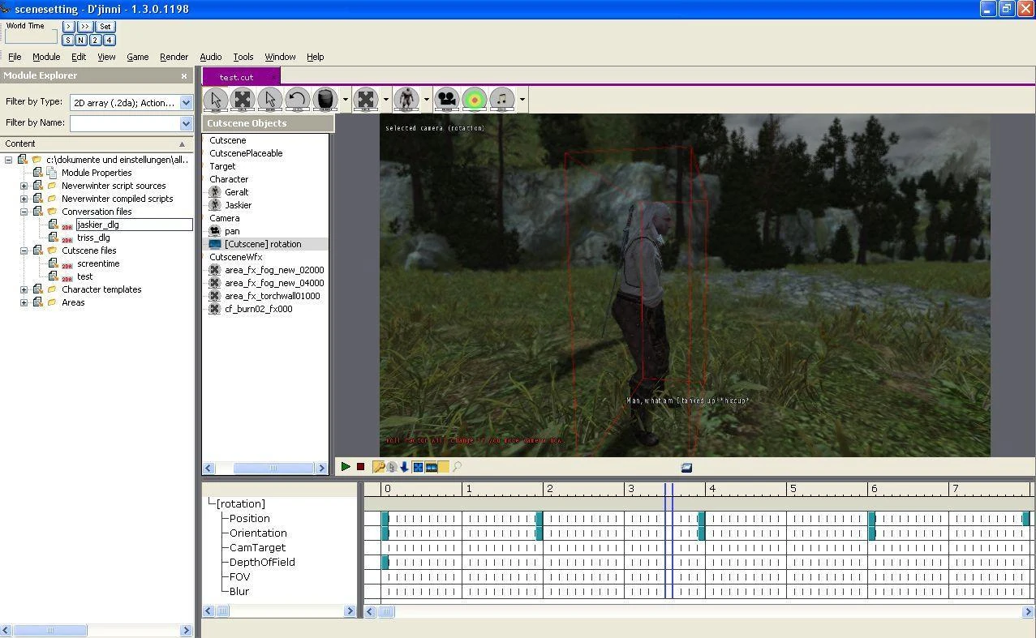
Task: Open the Filter by Type dropdown
Action: (186, 102)
